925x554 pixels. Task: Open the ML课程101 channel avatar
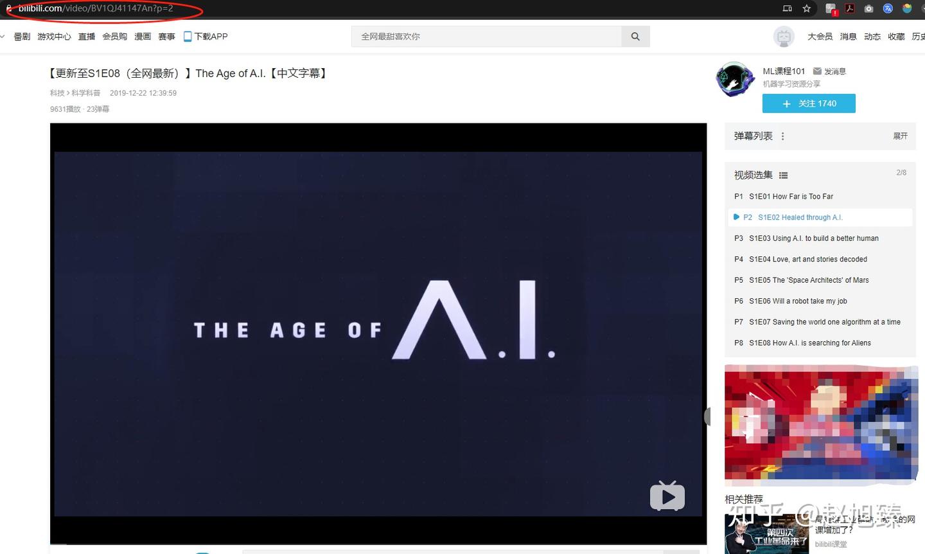pos(735,80)
